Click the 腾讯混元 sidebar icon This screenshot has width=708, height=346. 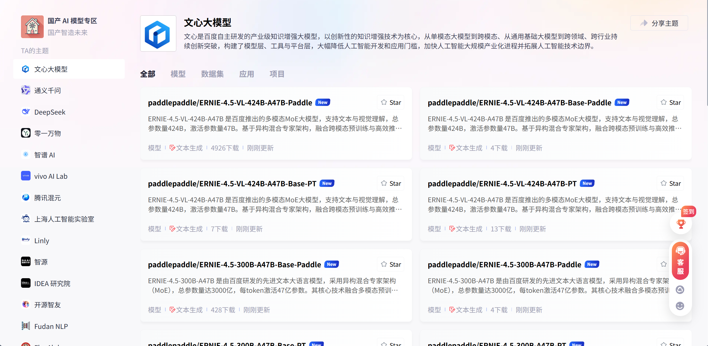point(26,197)
